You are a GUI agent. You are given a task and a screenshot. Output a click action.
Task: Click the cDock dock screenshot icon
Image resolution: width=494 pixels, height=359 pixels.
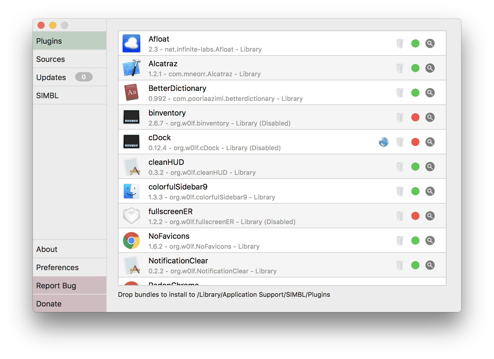point(131,142)
